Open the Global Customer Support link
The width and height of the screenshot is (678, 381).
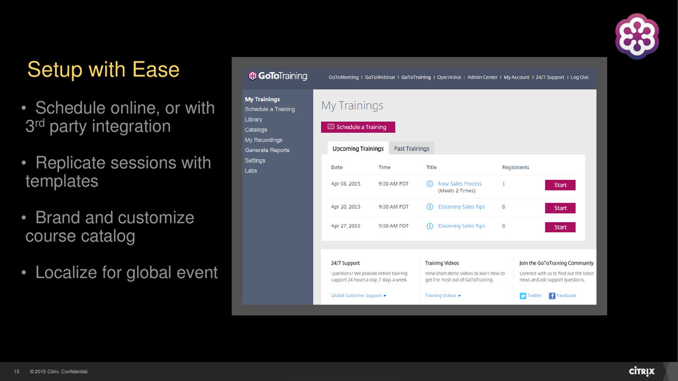coord(358,296)
